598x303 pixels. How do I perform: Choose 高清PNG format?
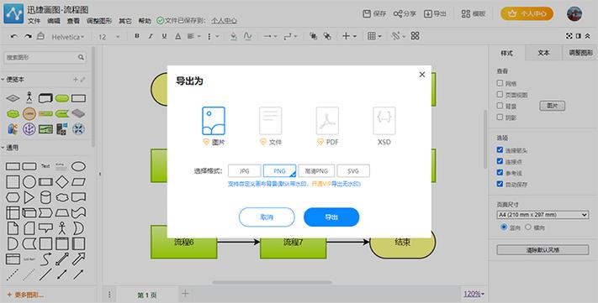coord(316,171)
